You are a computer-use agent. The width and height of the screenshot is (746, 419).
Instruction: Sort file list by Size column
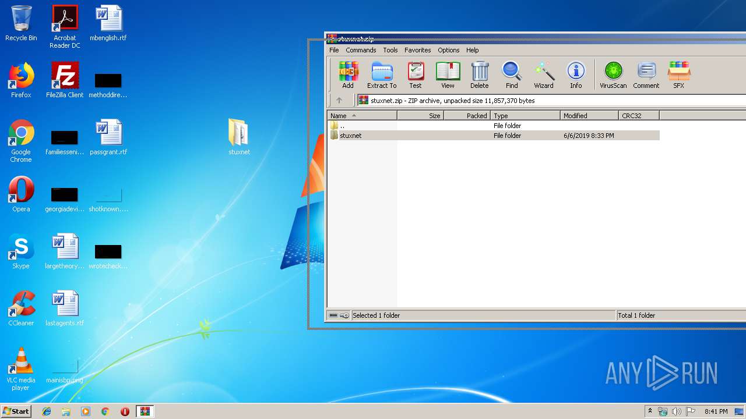coord(420,116)
